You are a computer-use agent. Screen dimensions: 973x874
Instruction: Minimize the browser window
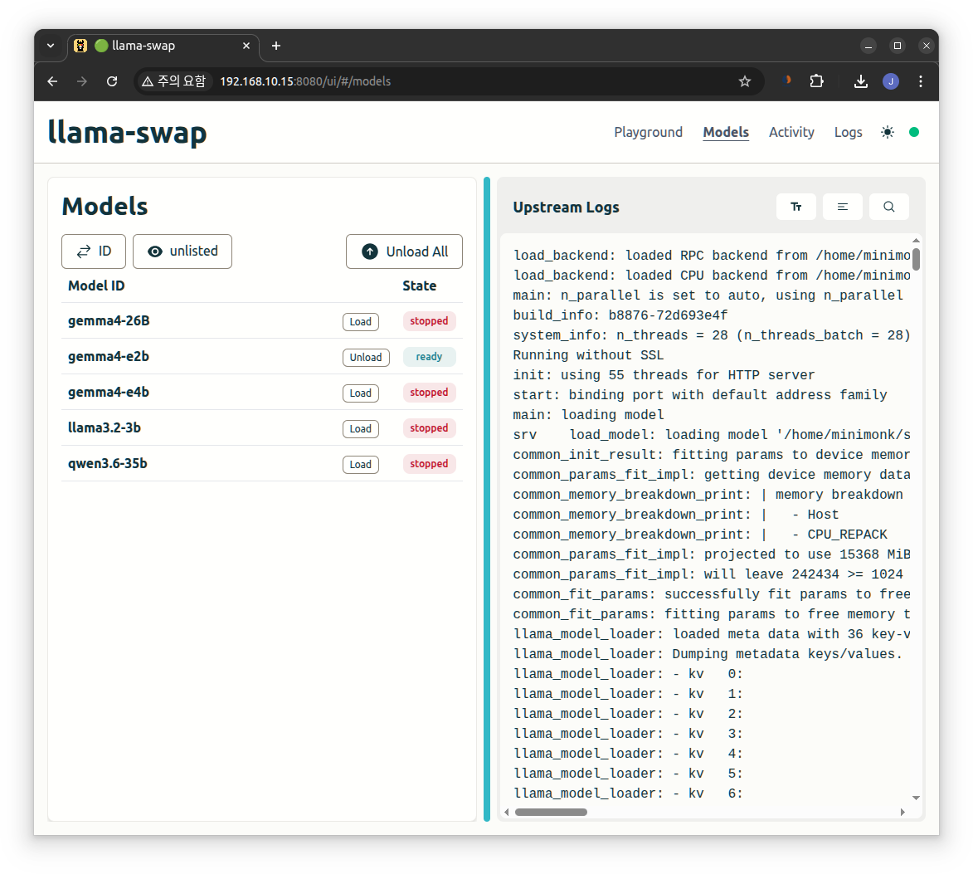click(868, 46)
